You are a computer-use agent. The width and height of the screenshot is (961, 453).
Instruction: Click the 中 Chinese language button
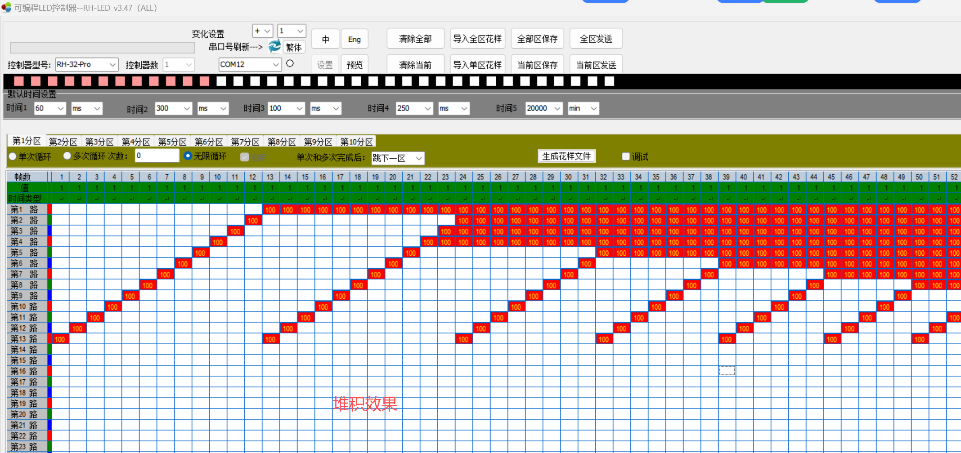[x=325, y=39]
